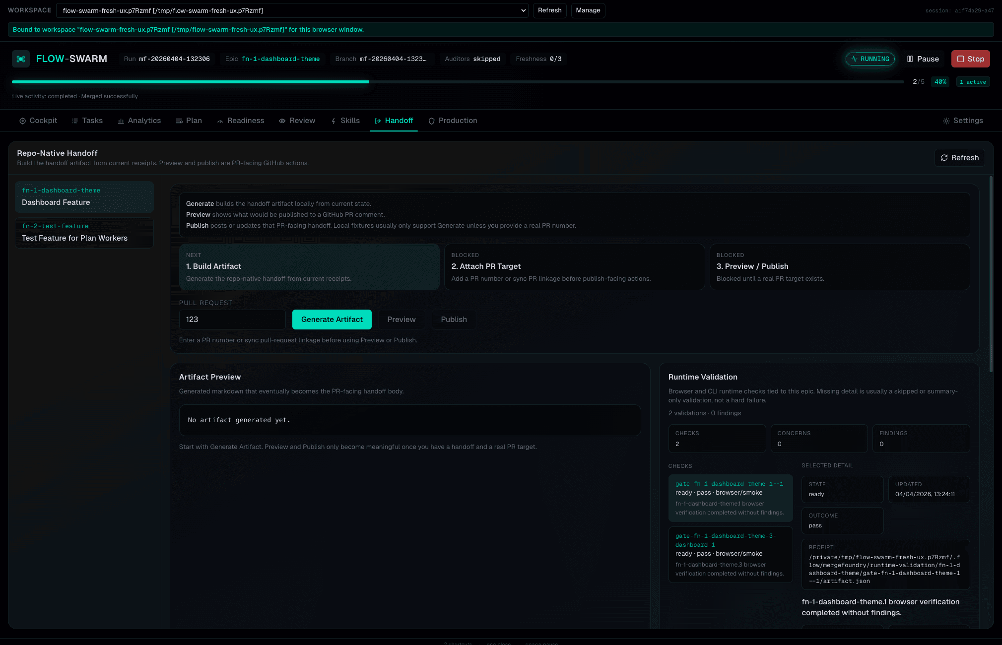The height and width of the screenshot is (645, 1002).
Task: Click the receipt artifact.json path text
Action: (885, 569)
